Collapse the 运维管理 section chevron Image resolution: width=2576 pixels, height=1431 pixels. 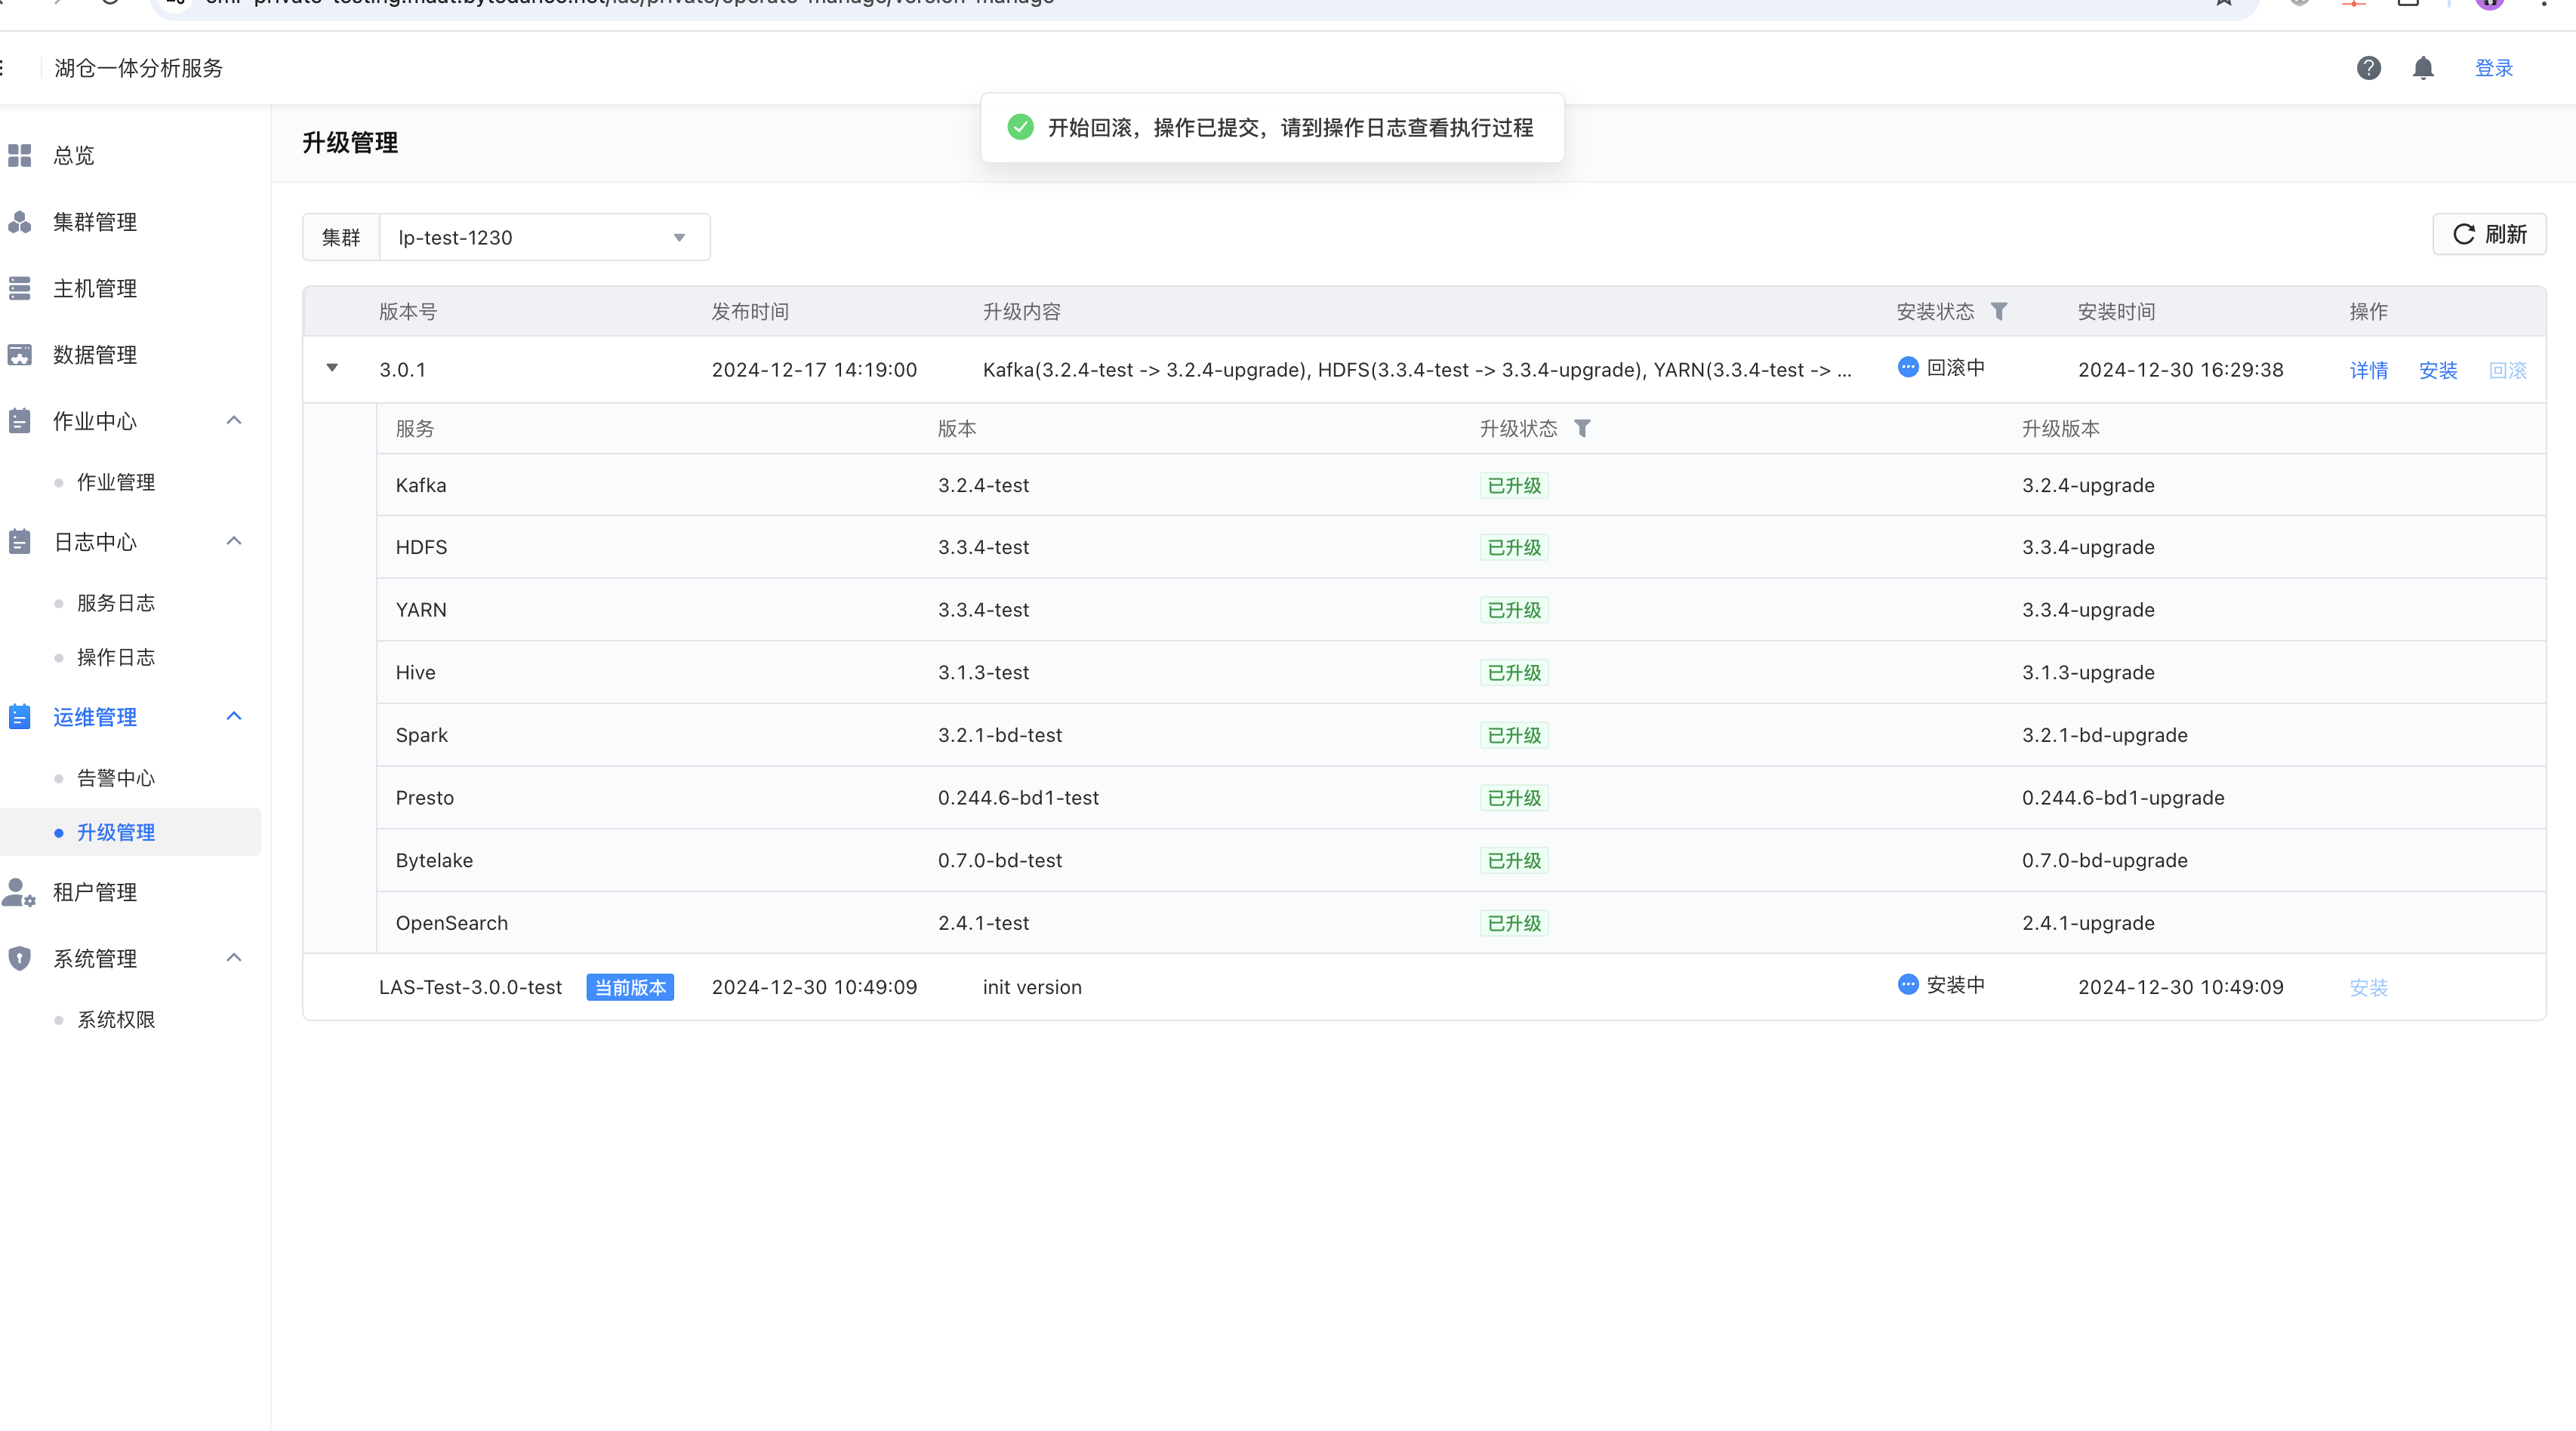234,716
